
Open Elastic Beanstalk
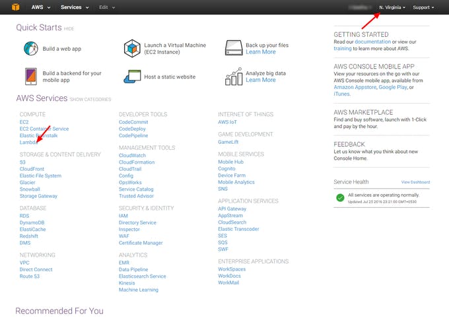tap(38, 135)
